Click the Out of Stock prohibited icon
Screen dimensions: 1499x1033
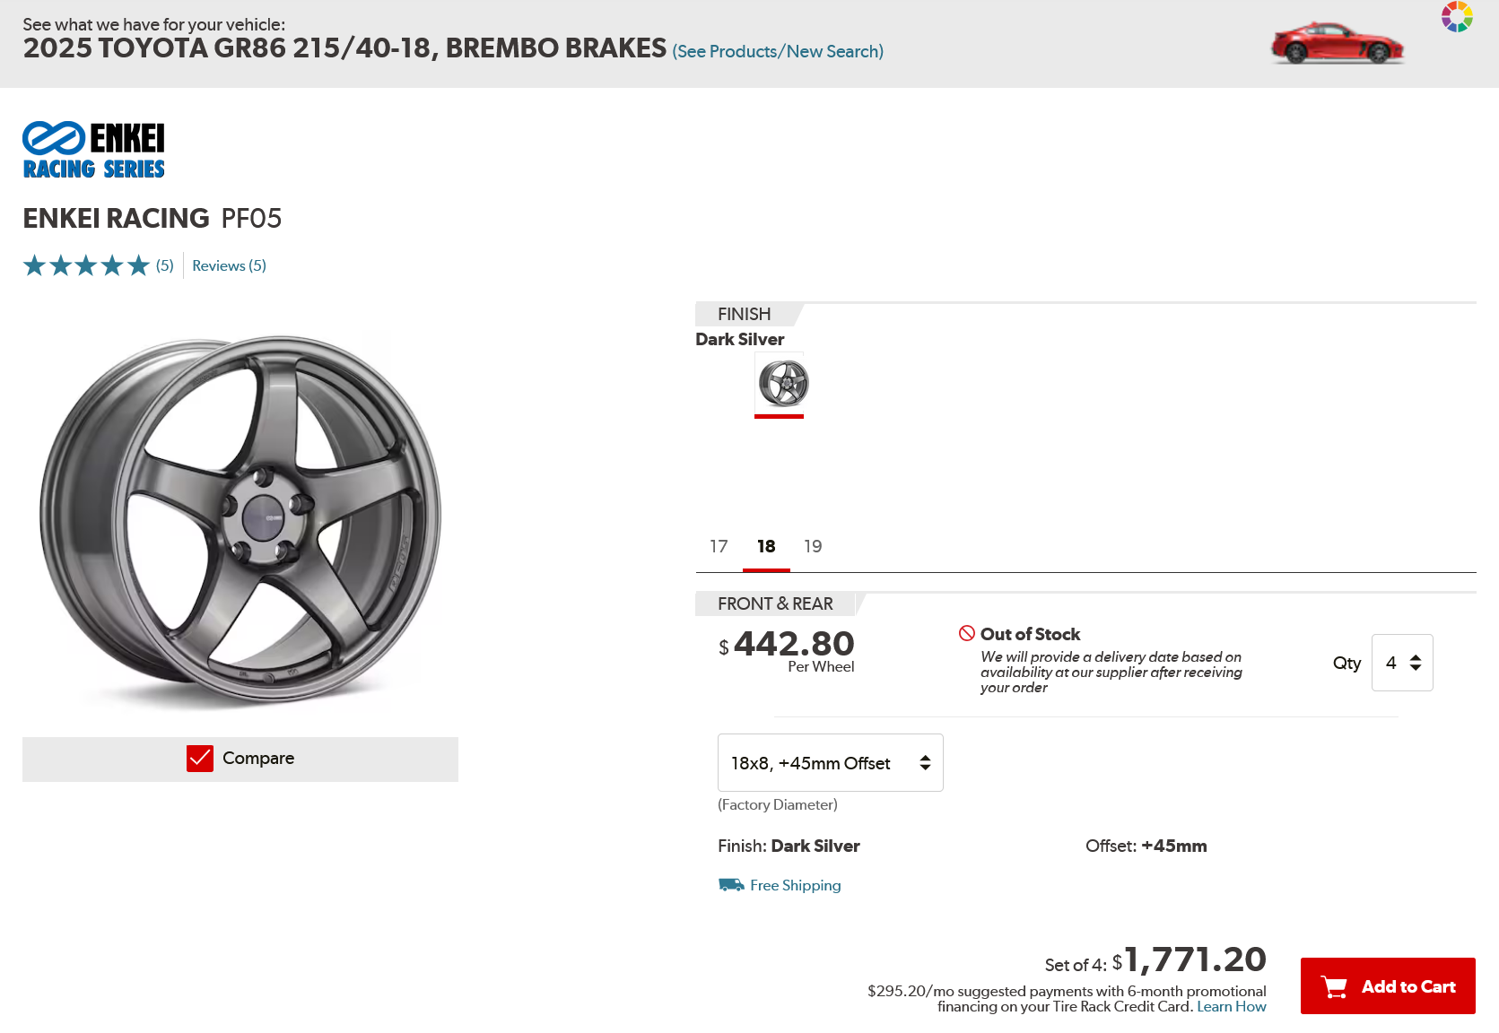(966, 633)
